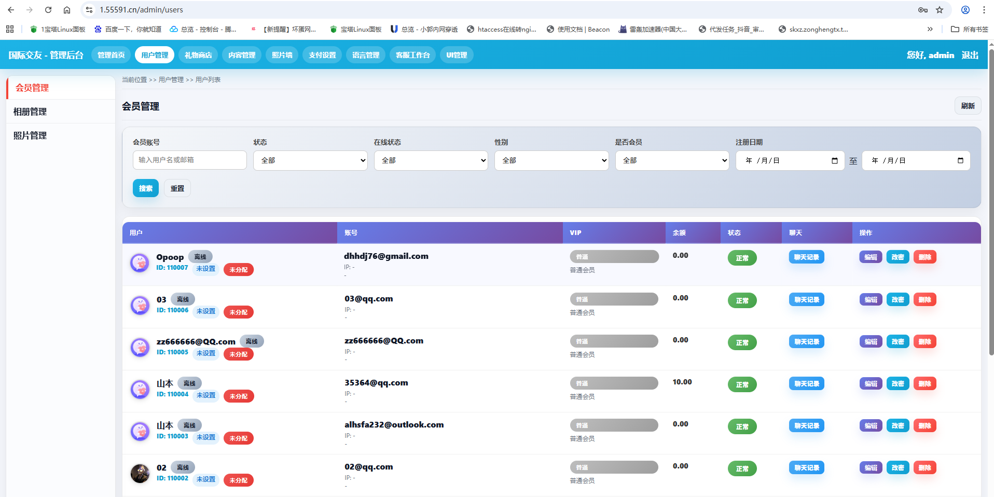Open the 是否会员 membership dropdown
994x497 pixels.
click(672, 161)
